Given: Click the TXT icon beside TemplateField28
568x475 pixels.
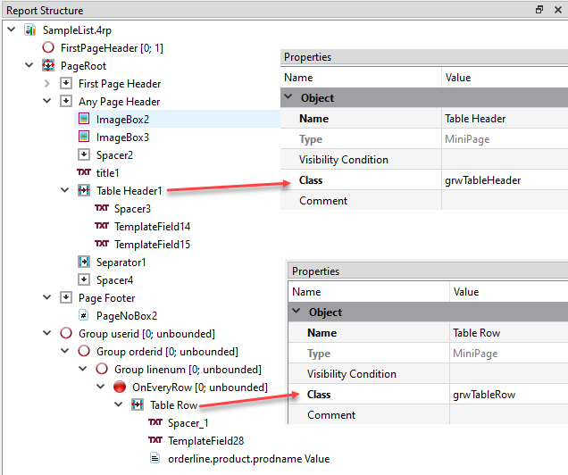Looking at the screenshot, I should coord(155,440).
